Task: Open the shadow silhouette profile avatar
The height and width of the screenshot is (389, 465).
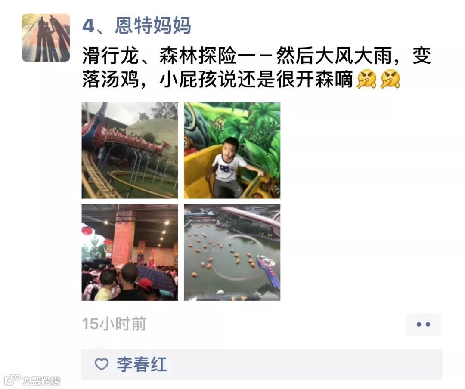Action: (46, 38)
